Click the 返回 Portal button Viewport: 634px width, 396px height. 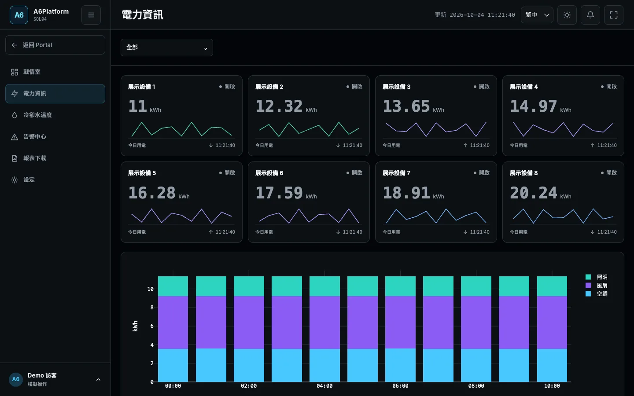pyautogui.click(x=55, y=45)
